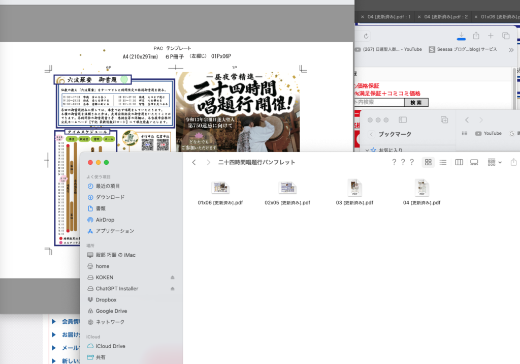Viewport: 520px width, 364px height.
Task: Click the site search input field
Action: tap(379, 102)
